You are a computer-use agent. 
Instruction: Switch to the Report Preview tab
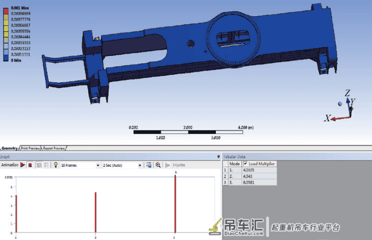(x=54, y=148)
